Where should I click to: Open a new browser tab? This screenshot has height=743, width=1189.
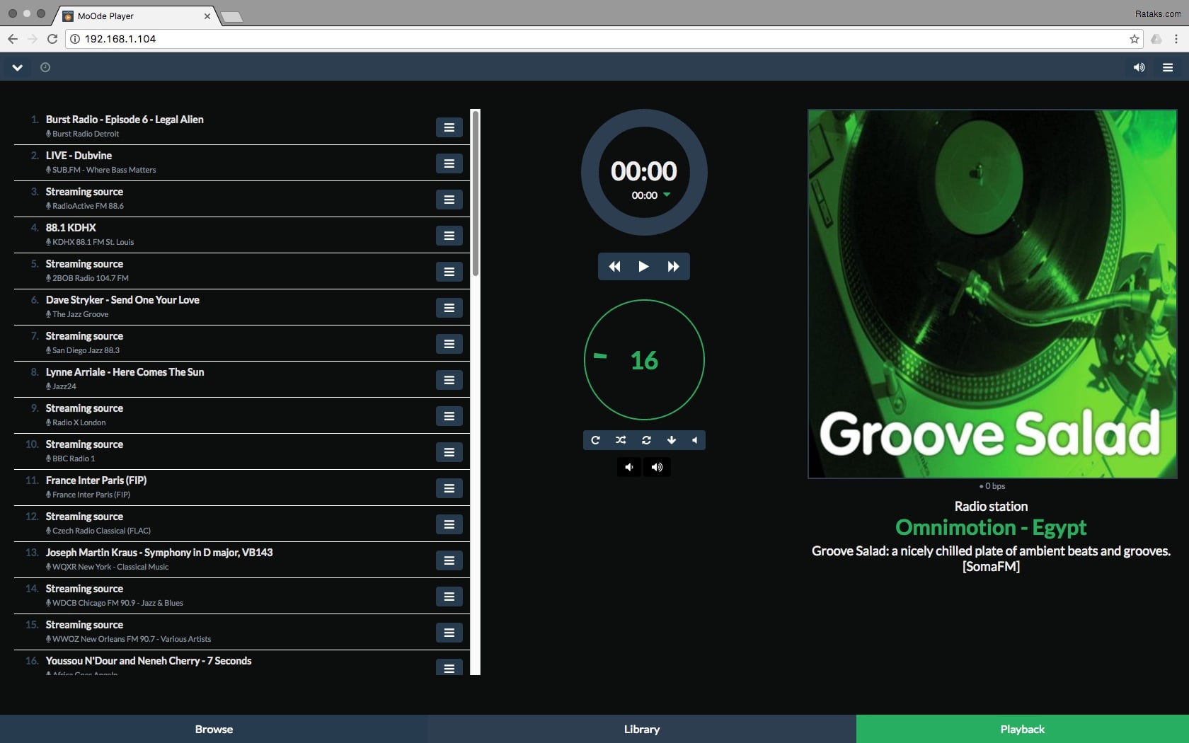point(231,17)
